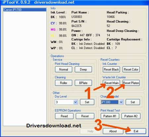The width and height of the screenshot is (149, 137).
Task: Click Reset Main waste ink counter
Action: (111, 83)
